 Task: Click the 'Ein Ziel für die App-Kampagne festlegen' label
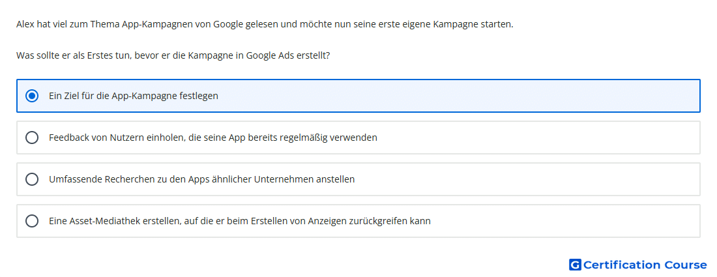(134, 96)
